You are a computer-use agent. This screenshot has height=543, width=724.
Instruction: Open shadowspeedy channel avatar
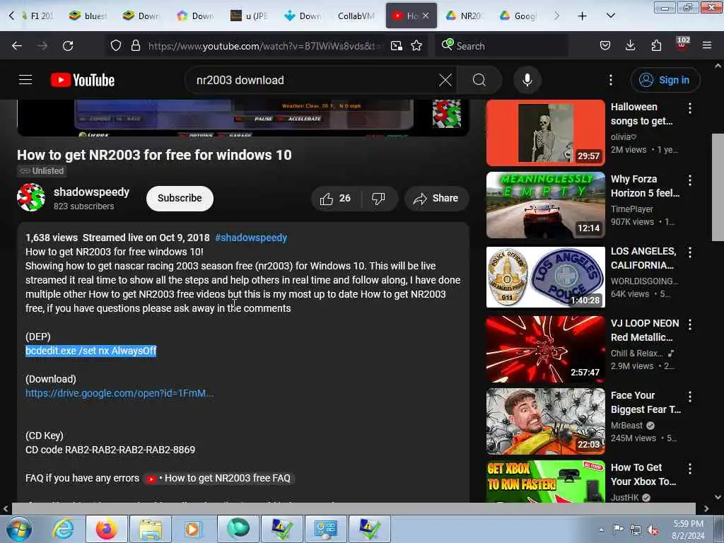tap(31, 198)
